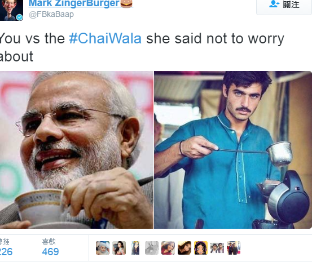Open avatar showing two men in white
Viewport: 312px width, 262px height.
click(x=217, y=248)
